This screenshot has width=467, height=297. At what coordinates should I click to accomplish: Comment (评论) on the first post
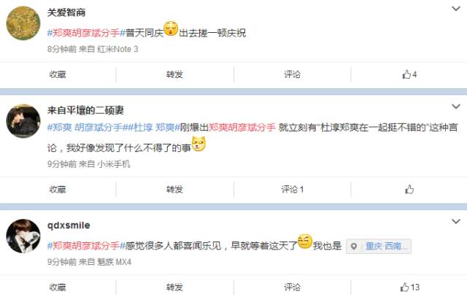(292, 74)
